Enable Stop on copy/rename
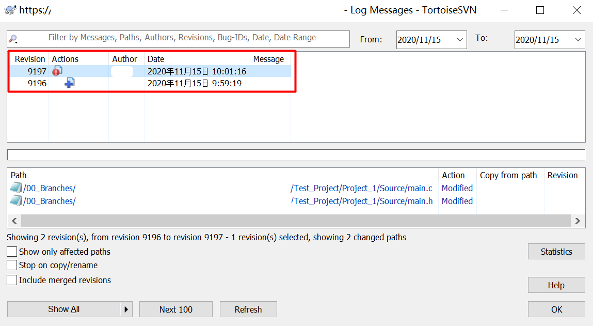This screenshot has width=593, height=326. [x=11, y=265]
